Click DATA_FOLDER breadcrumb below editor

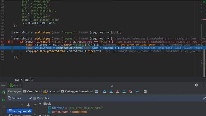coord(24,80)
